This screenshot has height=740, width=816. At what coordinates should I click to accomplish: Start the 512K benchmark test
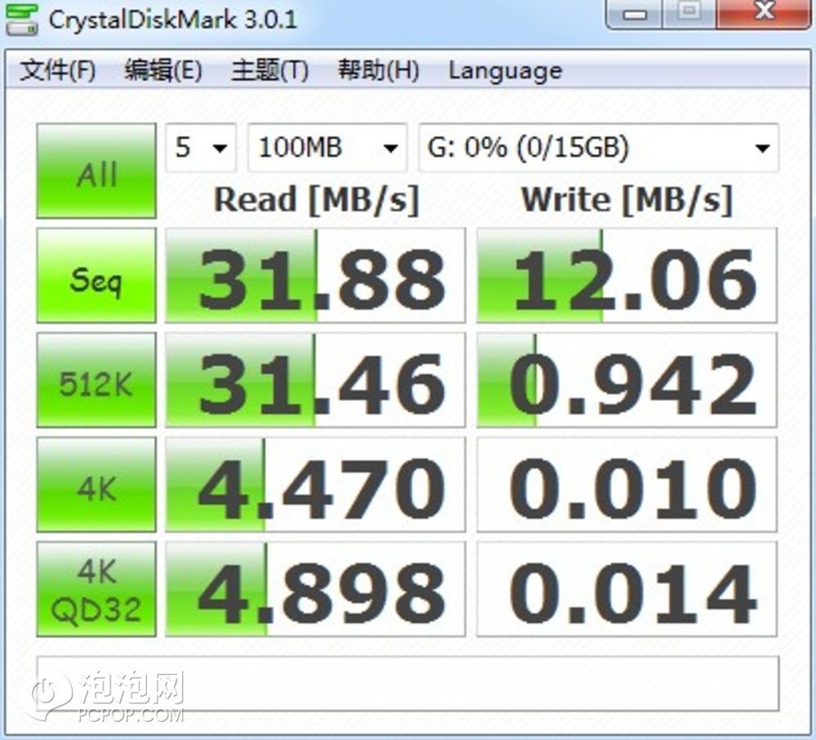click(96, 380)
